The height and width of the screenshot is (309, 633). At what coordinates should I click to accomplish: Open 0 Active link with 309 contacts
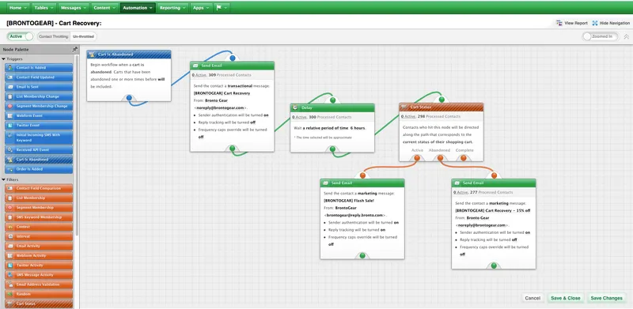coord(199,75)
